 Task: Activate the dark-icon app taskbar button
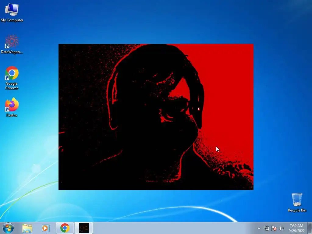tap(84, 228)
